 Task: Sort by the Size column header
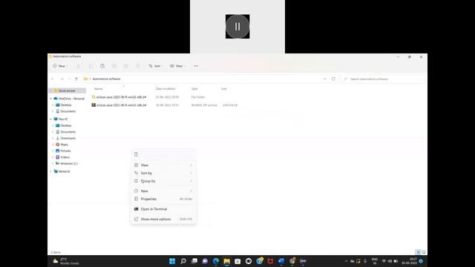[223, 89]
